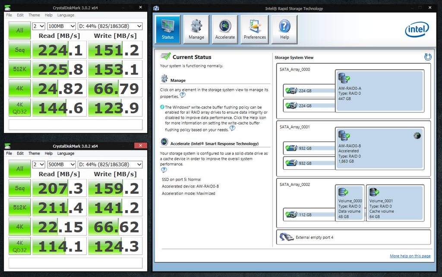This screenshot has height=277, width=442.
Task: Open the Help question mark tab
Action: coord(284,30)
